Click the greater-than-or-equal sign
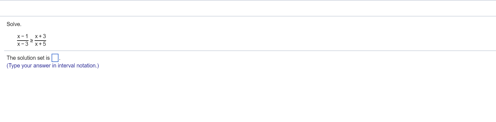The image size is (496, 122). point(31,40)
